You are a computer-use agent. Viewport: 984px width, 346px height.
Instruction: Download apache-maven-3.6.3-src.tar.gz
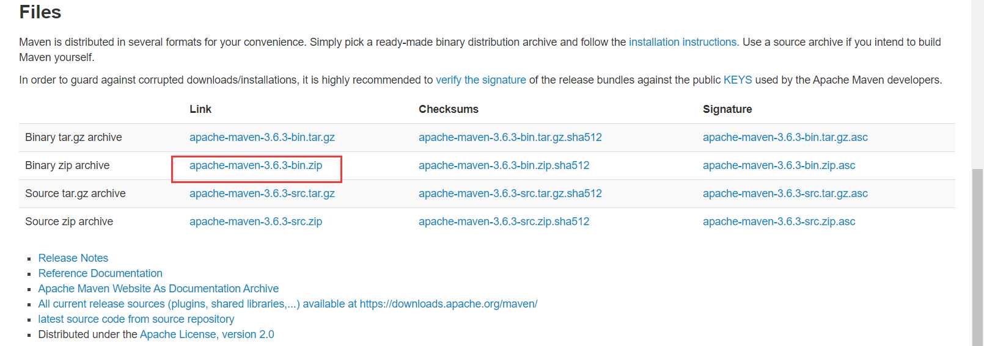[x=262, y=193]
